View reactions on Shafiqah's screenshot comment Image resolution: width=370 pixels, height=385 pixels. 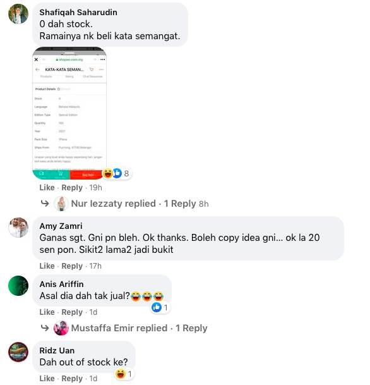click(x=116, y=173)
